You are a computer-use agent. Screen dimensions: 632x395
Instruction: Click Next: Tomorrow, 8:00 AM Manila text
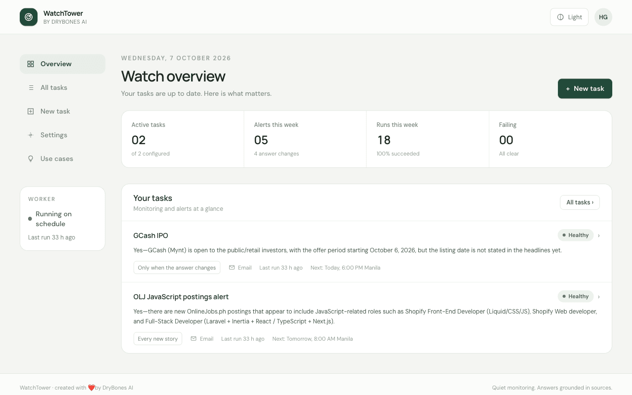313,339
